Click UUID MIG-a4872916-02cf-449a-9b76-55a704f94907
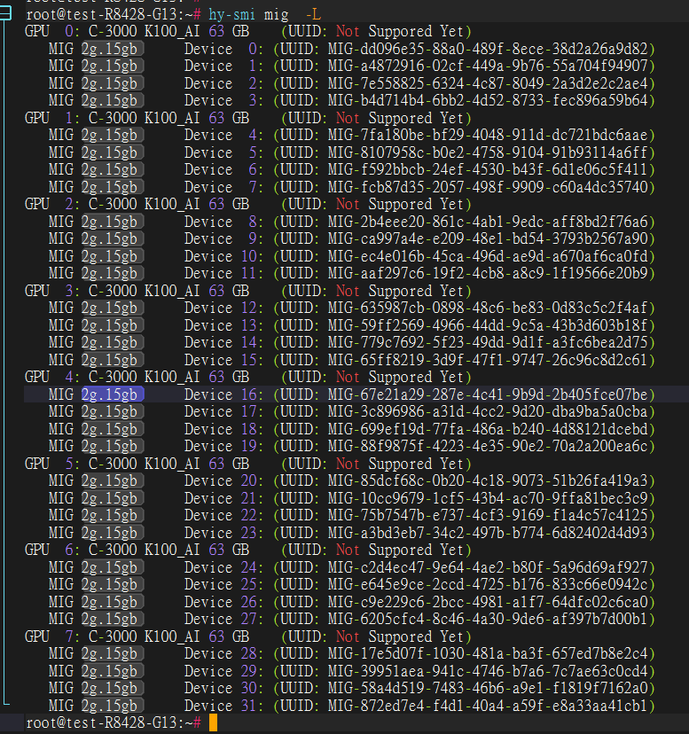The width and height of the screenshot is (689, 734). click(x=488, y=66)
